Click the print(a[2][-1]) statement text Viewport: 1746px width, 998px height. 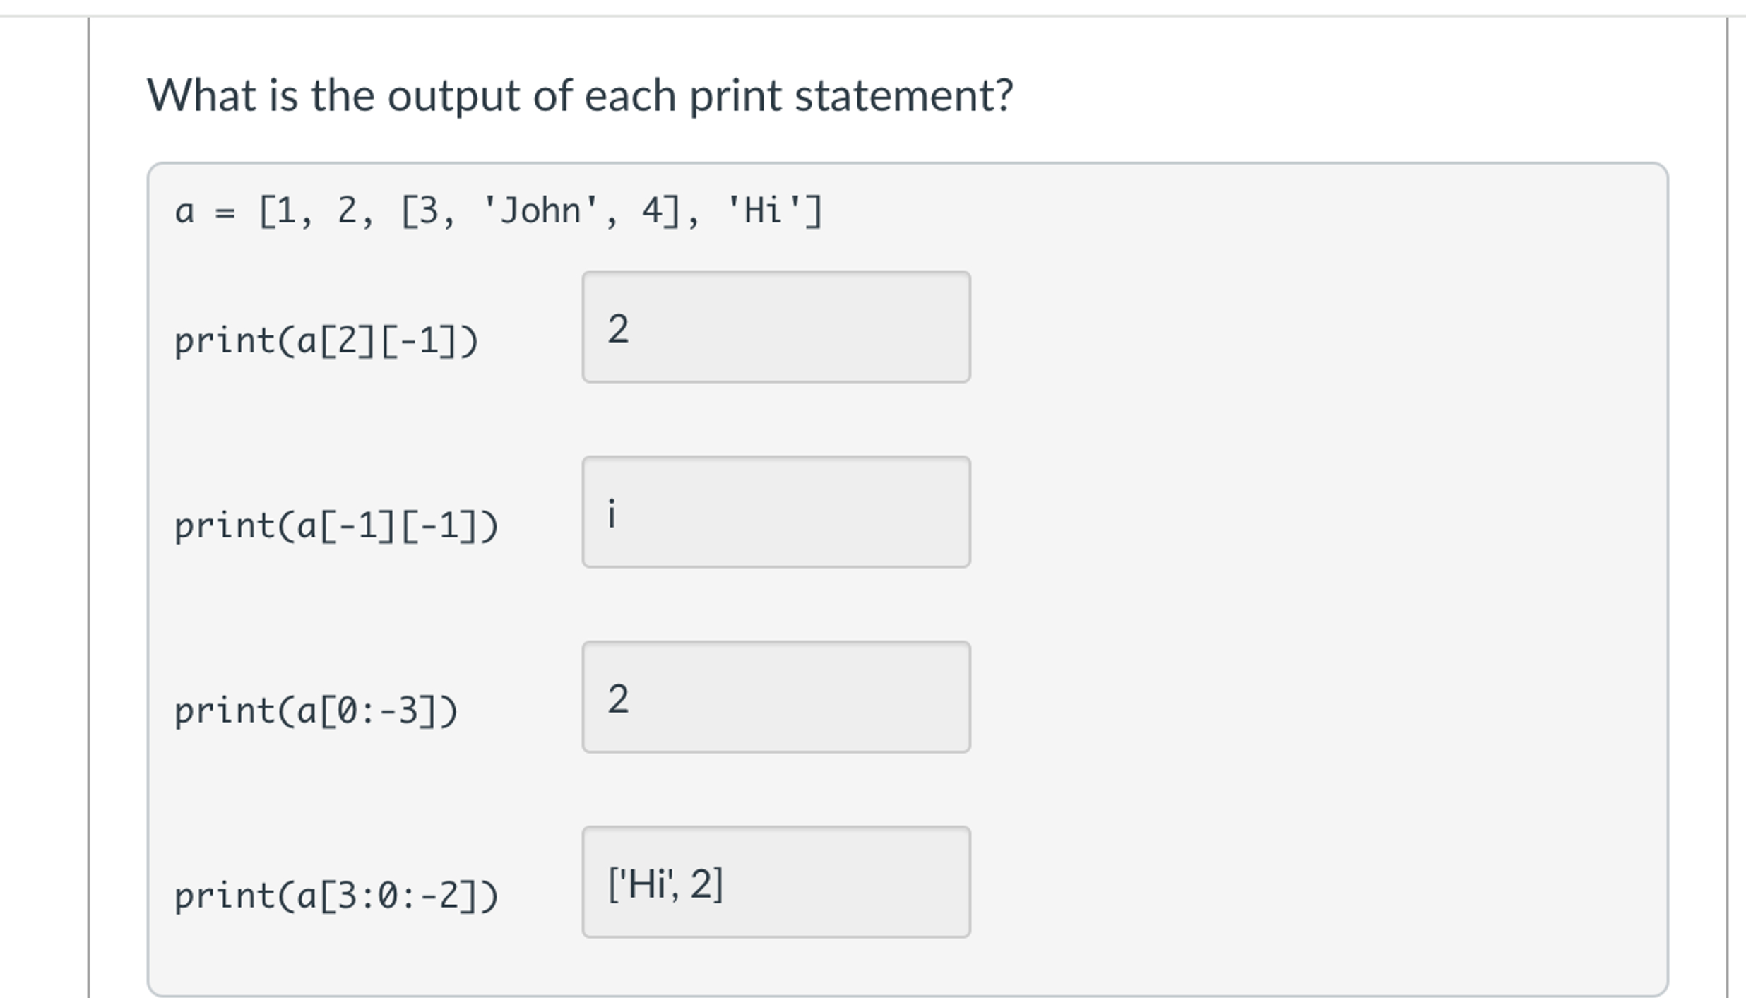tap(325, 340)
